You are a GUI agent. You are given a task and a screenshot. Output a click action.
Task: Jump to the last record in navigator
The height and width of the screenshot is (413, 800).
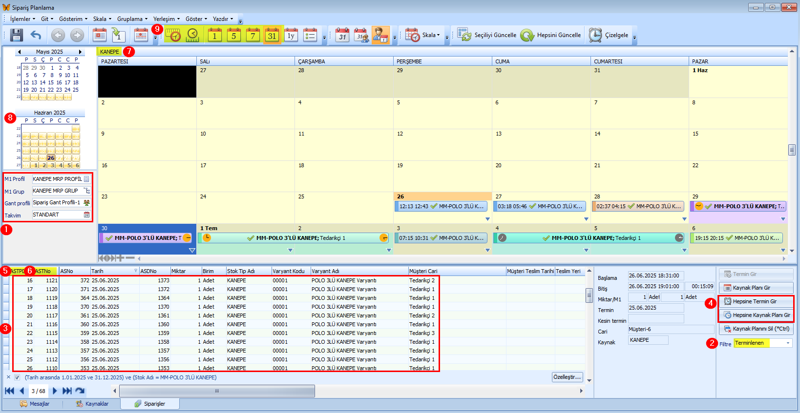(x=67, y=391)
